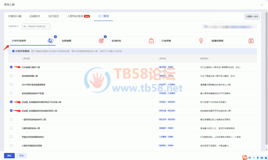268x160 pixels.
Task: Click the 大服饰高阶时尚人群 row name
Action: 31,128
